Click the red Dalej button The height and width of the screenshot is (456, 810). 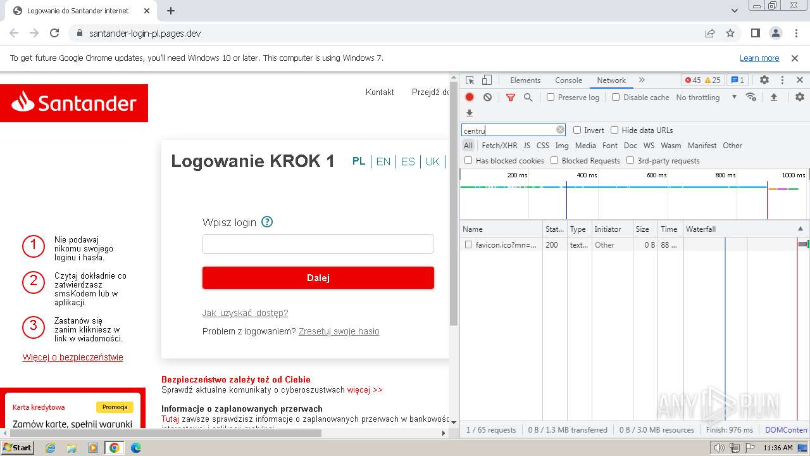pos(318,277)
